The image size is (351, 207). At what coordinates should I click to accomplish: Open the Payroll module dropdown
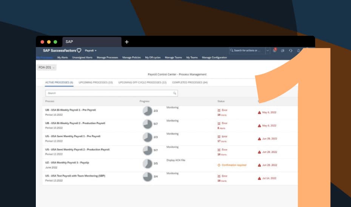click(x=91, y=51)
